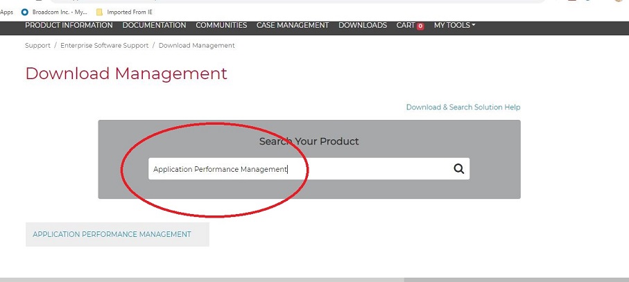This screenshot has width=629, height=282.
Task: Select APPLICATION PERFORMANCE MANAGEMENT search result
Action: (112, 234)
